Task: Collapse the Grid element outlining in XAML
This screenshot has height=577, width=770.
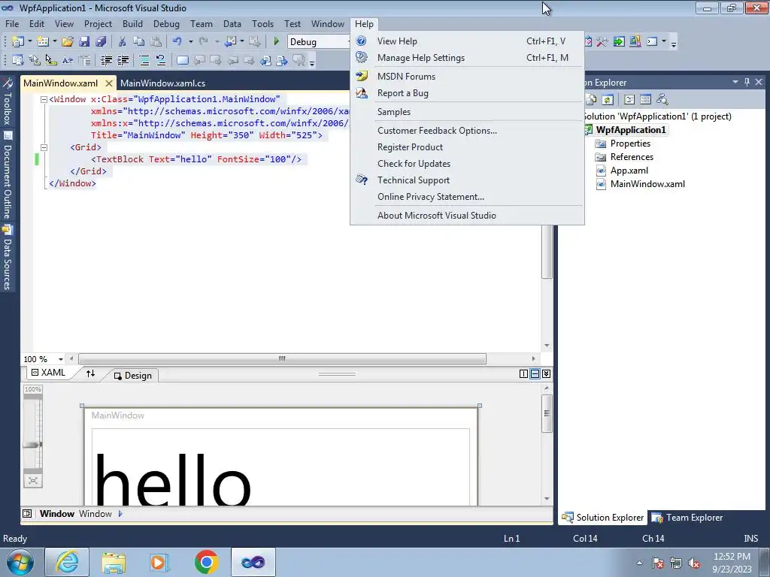Action: click(x=44, y=147)
